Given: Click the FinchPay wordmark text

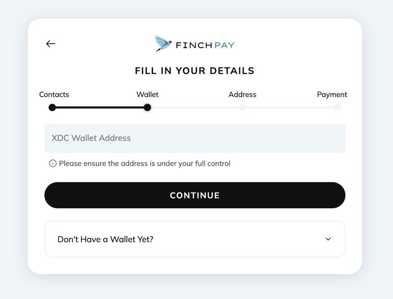Looking at the screenshot, I should click(x=205, y=45).
